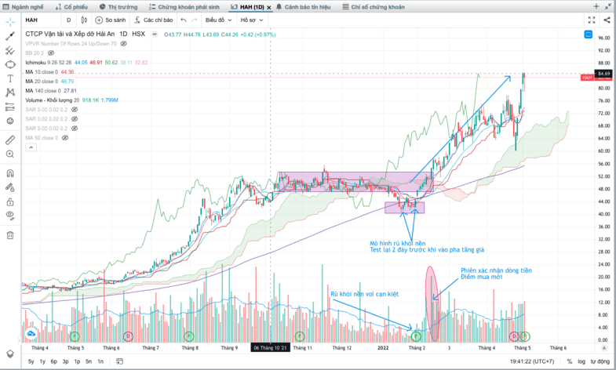Enable the magnet snap mode
Image resolution: width=616 pixels, height=370 pixels.
[10, 173]
